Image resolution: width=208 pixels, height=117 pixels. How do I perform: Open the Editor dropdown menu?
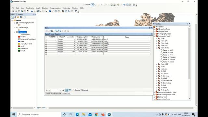(x=87, y=5)
